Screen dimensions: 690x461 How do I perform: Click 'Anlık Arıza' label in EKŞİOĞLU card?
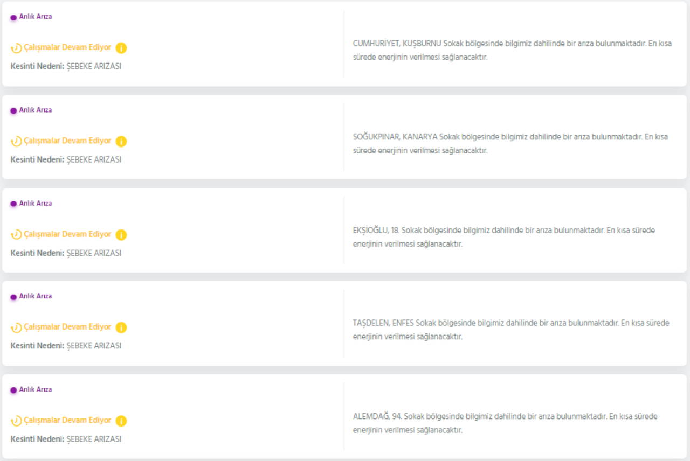point(36,204)
